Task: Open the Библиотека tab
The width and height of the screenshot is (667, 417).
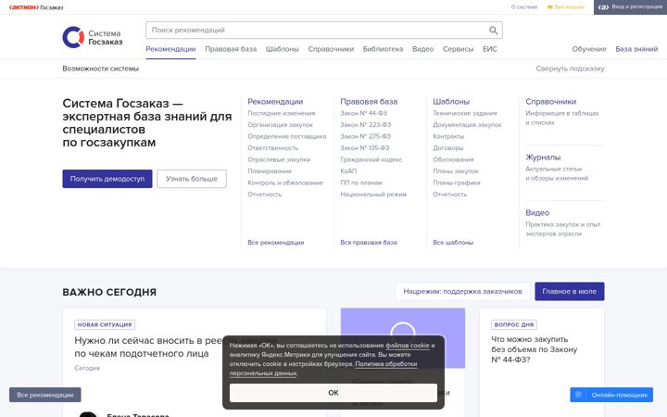Action: click(x=383, y=49)
